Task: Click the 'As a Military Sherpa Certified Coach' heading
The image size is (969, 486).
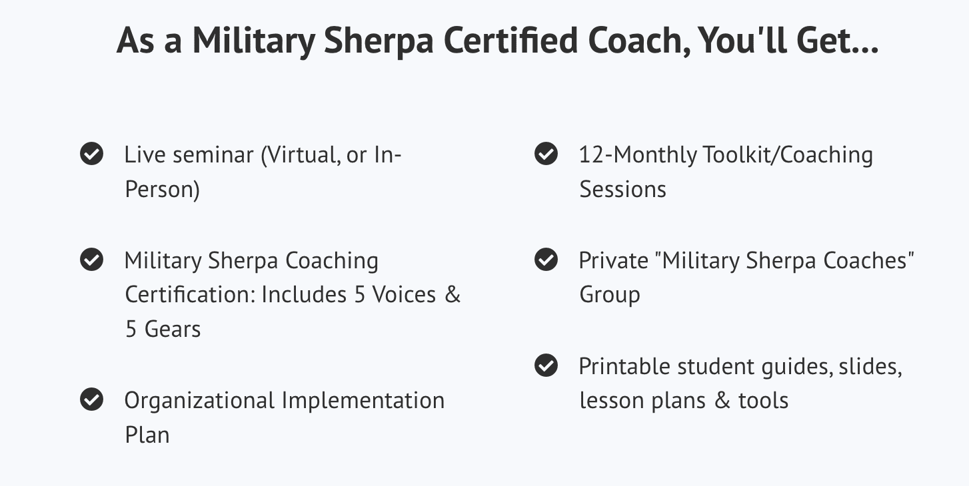Action: [498, 41]
